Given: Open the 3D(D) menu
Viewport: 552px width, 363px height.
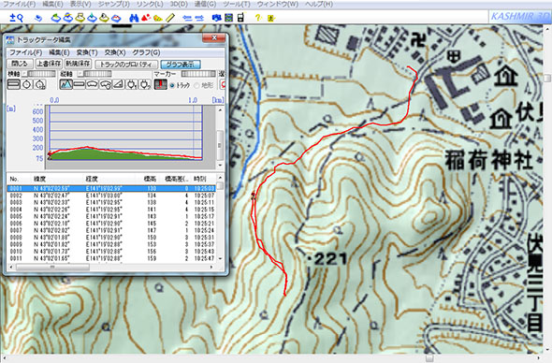Looking at the screenshot, I should coord(179,5).
